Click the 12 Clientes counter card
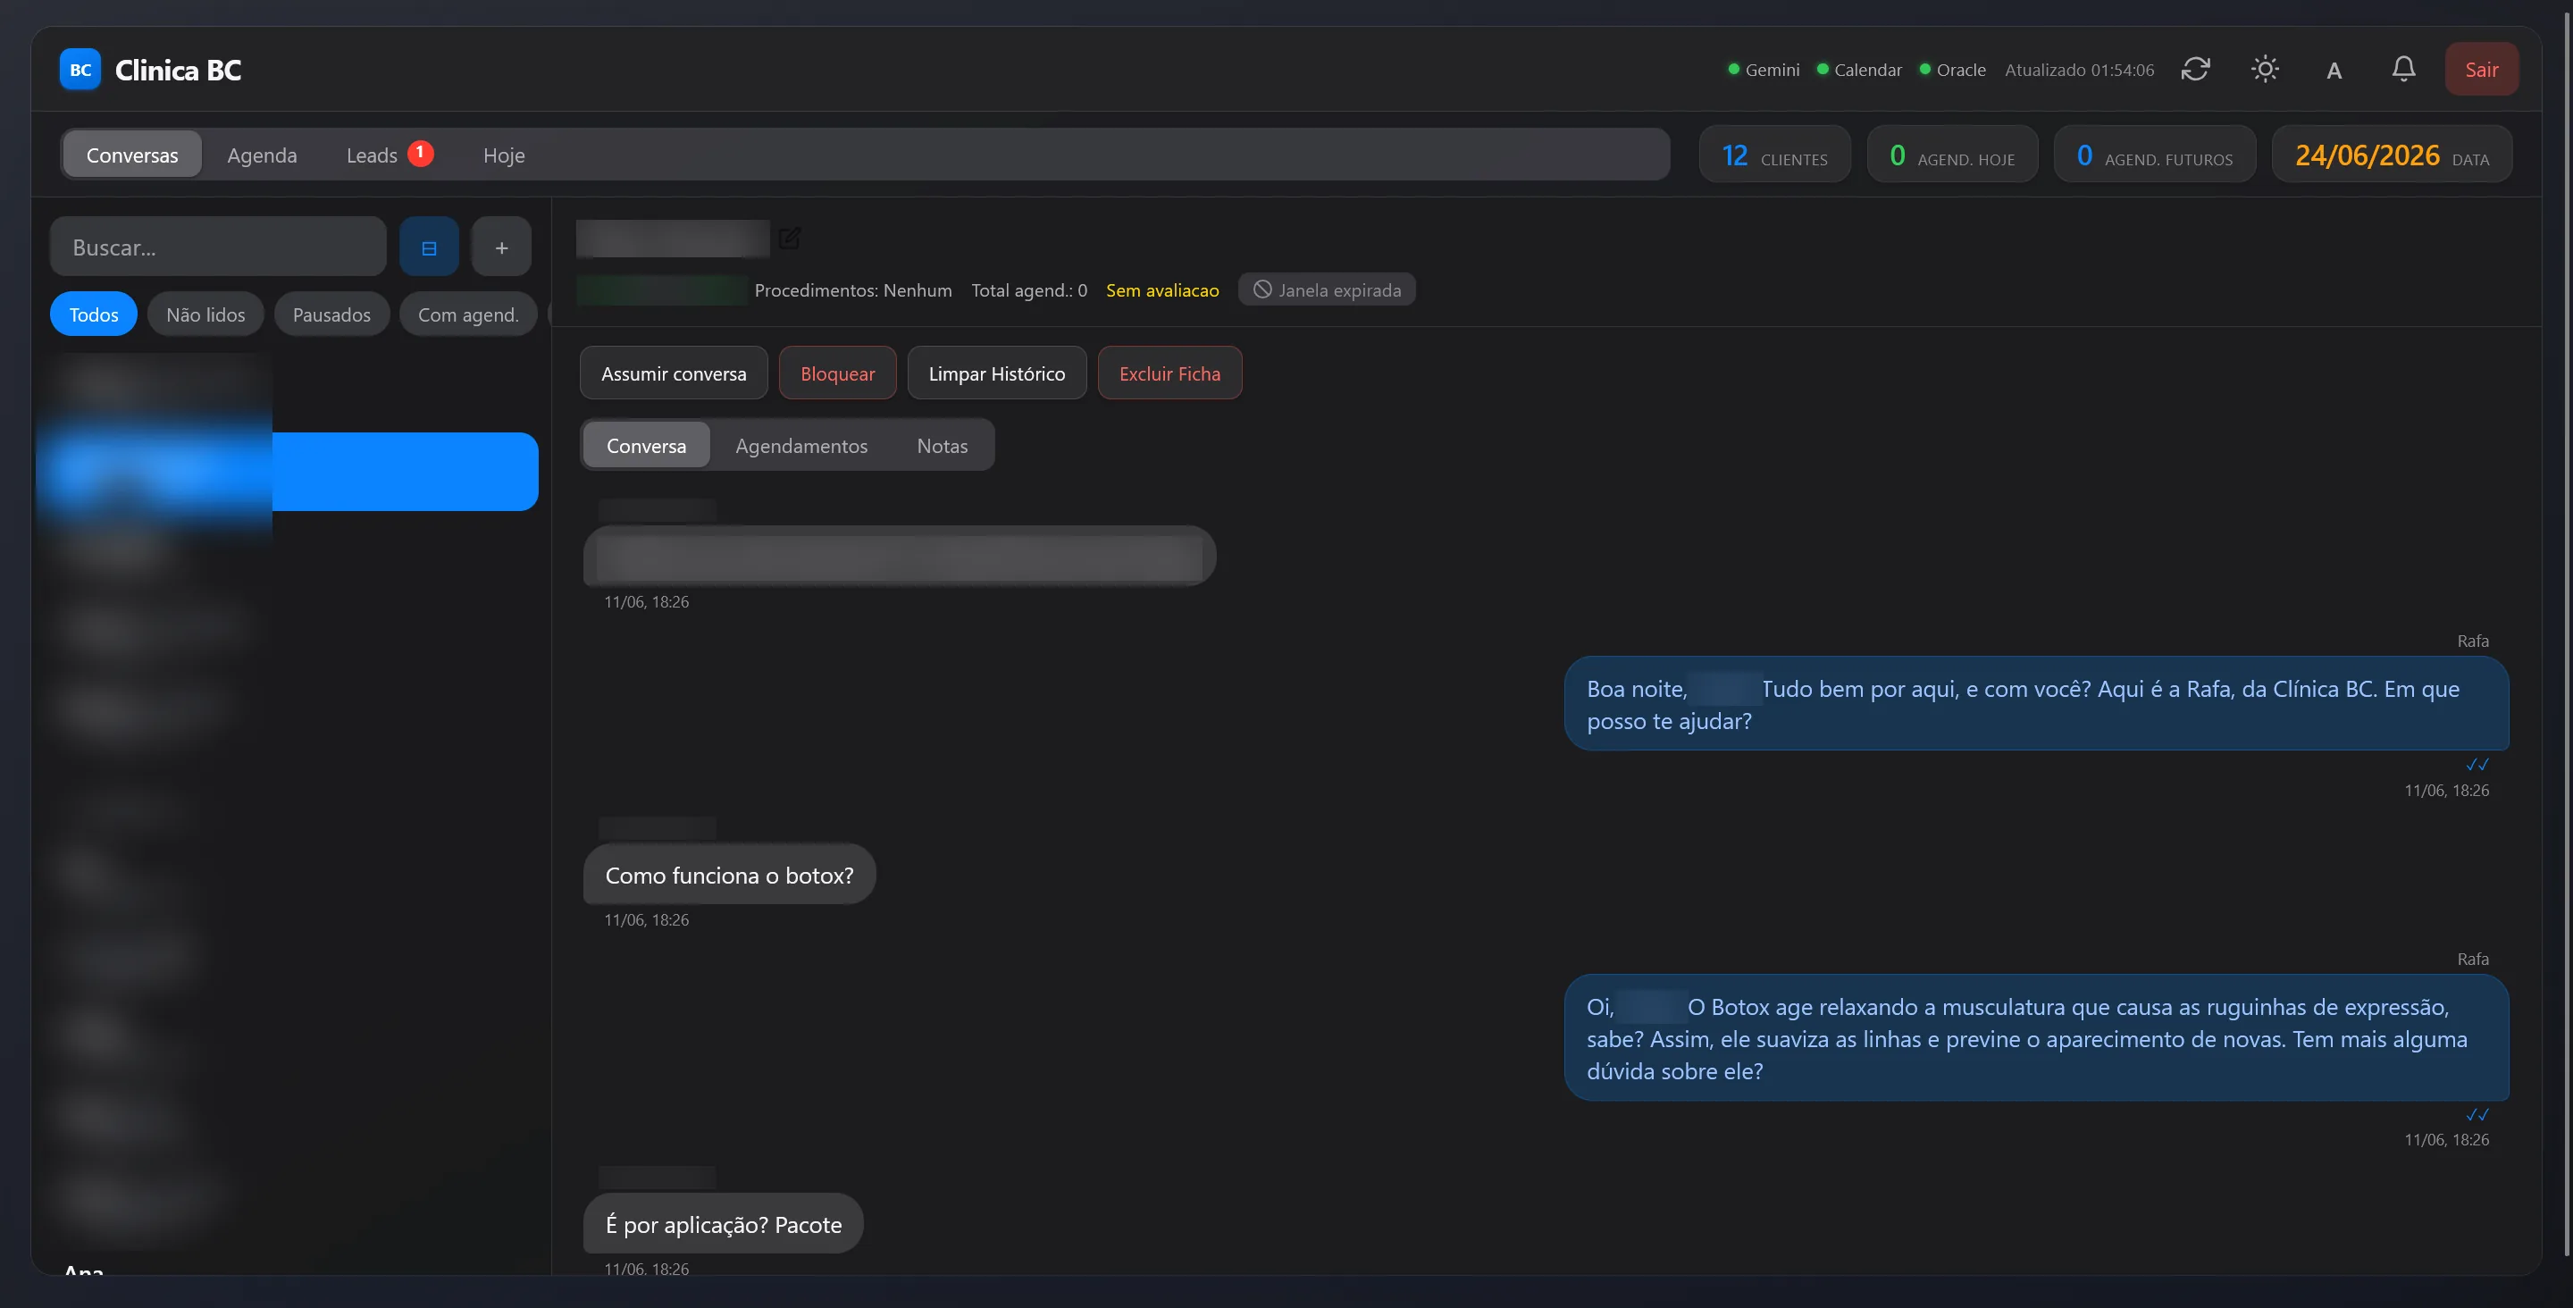This screenshot has width=2573, height=1308. point(1774,155)
